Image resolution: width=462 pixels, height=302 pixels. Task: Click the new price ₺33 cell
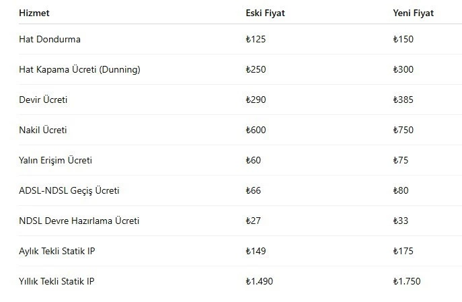pos(401,221)
